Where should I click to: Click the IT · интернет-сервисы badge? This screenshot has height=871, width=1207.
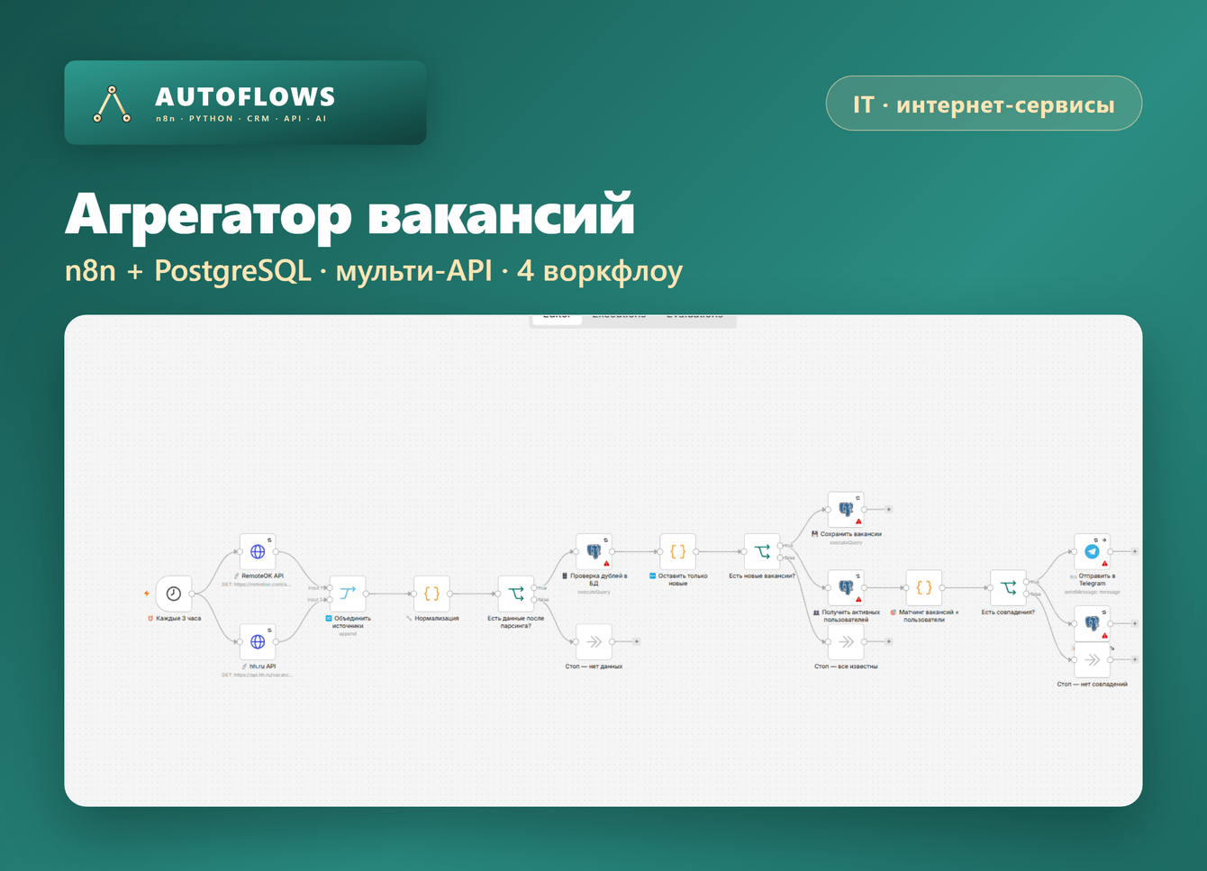[984, 104]
